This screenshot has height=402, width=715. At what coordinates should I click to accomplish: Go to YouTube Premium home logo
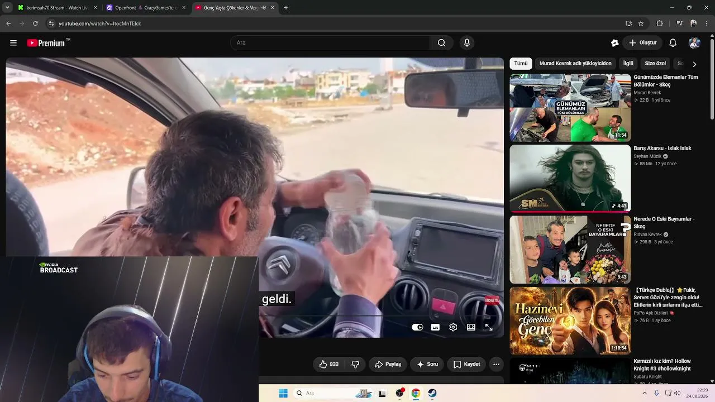click(x=46, y=43)
